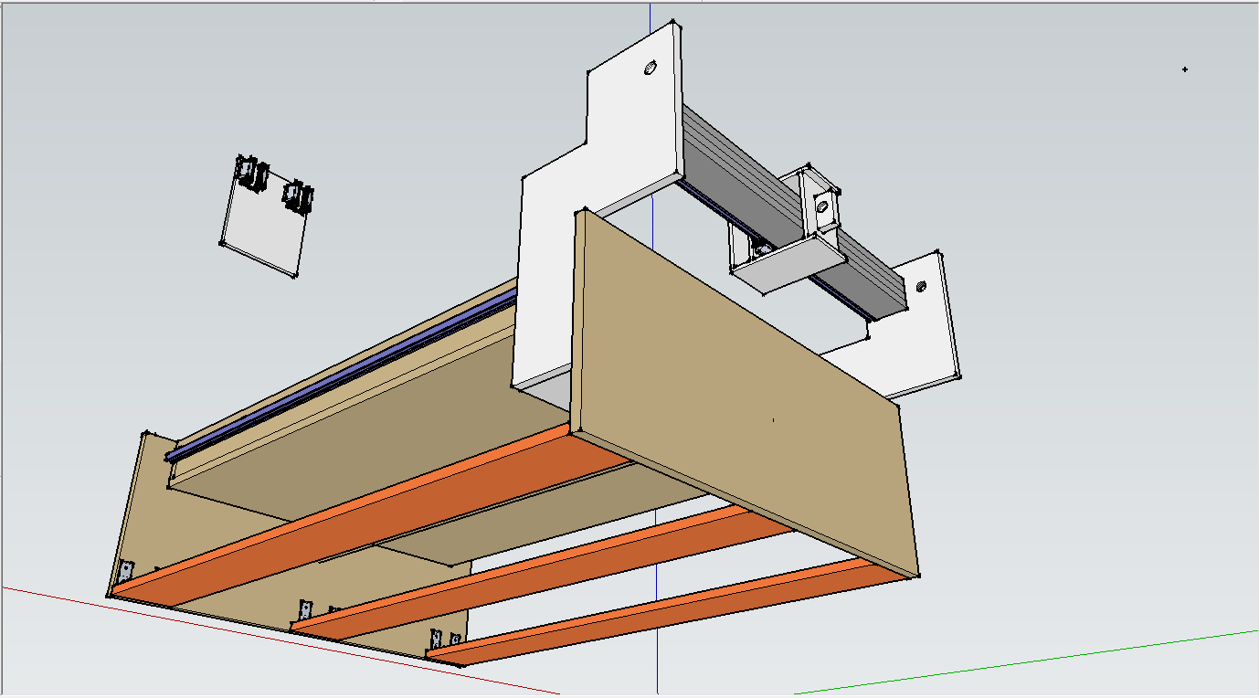Click the right bracket on the floating plate
Viewport: 1259px width, 698px height.
[299, 196]
